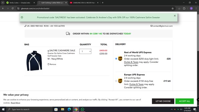Viewport: 199px width, 112px height.
Task: Open the quantity dropdown
Action: (x=85, y=51)
